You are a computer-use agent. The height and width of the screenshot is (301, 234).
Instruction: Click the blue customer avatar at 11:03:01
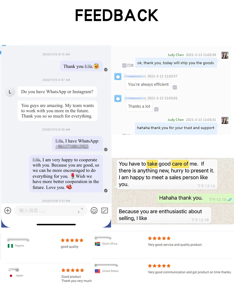click(118, 98)
